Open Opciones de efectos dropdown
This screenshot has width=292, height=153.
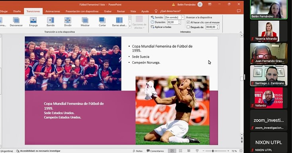click(x=139, y=23)
